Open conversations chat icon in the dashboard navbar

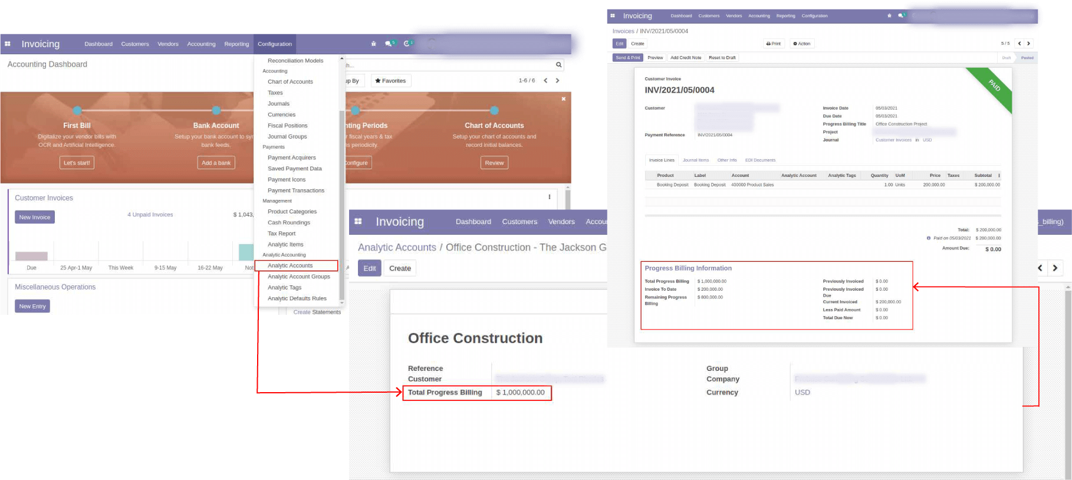pyautogui.click(x=388, y=44)
